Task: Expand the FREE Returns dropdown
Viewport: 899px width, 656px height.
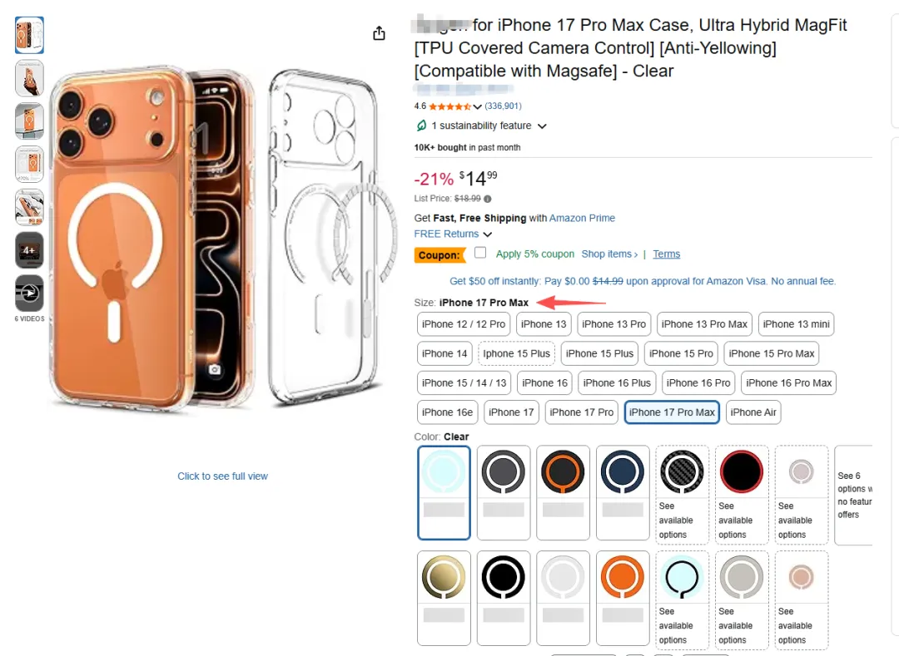Action: pyautogui.click(x=488, y=234)
